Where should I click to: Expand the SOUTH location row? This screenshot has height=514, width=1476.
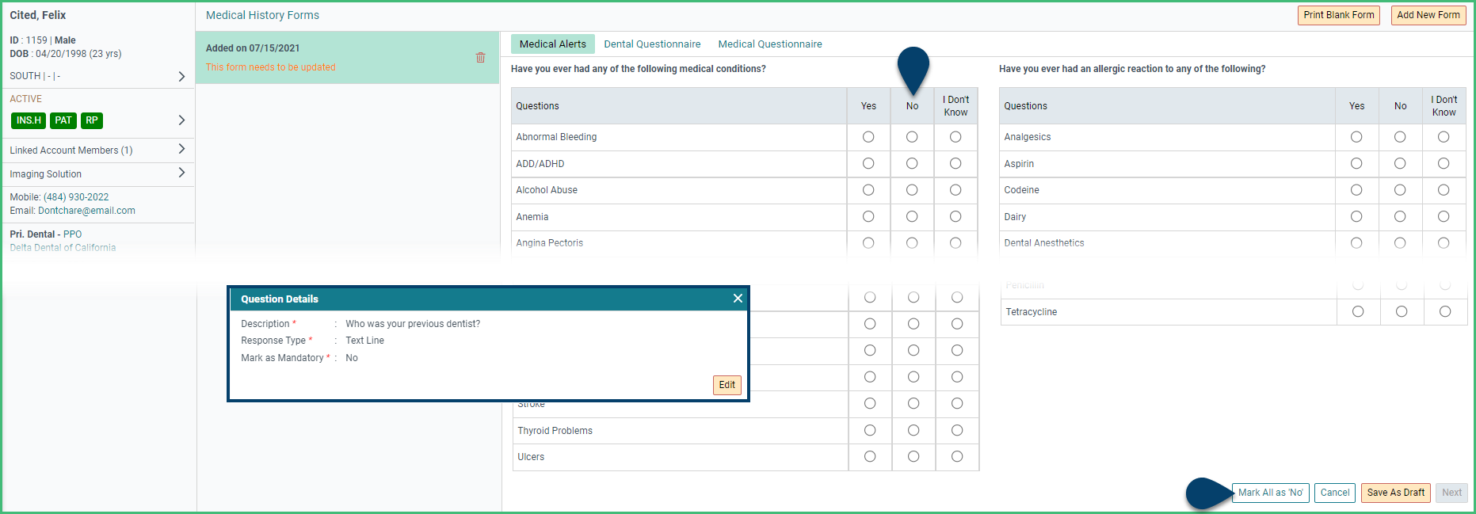coord(181,76)
